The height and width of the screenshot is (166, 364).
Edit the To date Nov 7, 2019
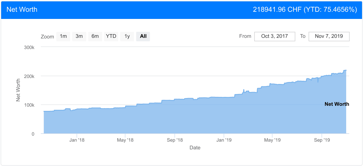coord(329,36)
